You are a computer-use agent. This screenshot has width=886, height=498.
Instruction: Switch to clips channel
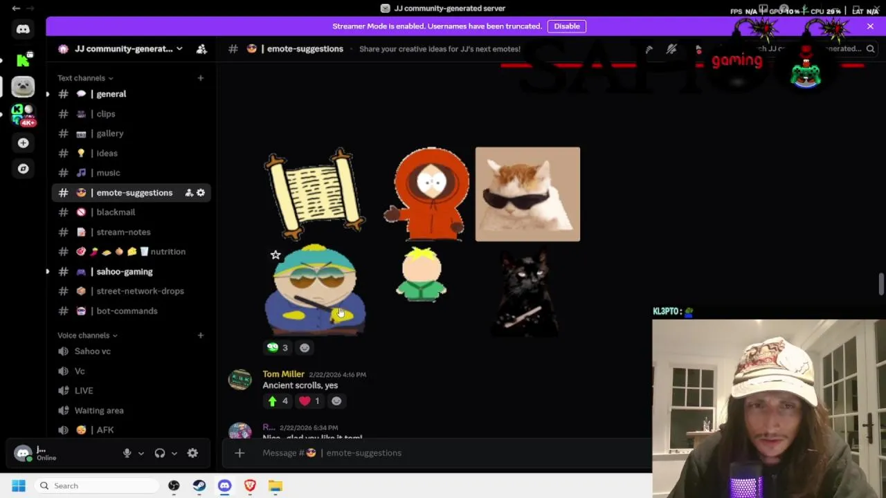click(x=132, y=114)
